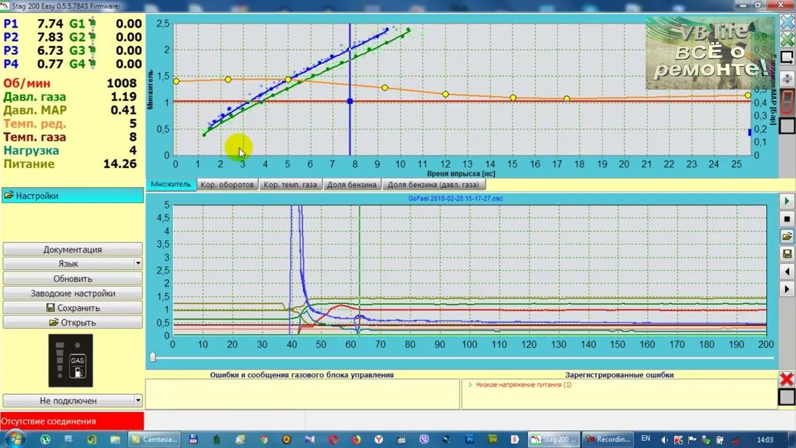The height and width of the screenshot is (448, 796).
Task: Save oscilloscope data with the floppy icon
Action: pos(787,254)
